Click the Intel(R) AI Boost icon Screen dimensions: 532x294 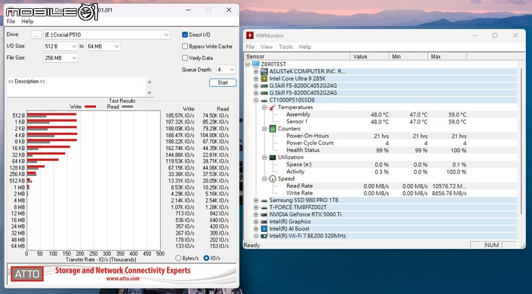click(264, 229)
